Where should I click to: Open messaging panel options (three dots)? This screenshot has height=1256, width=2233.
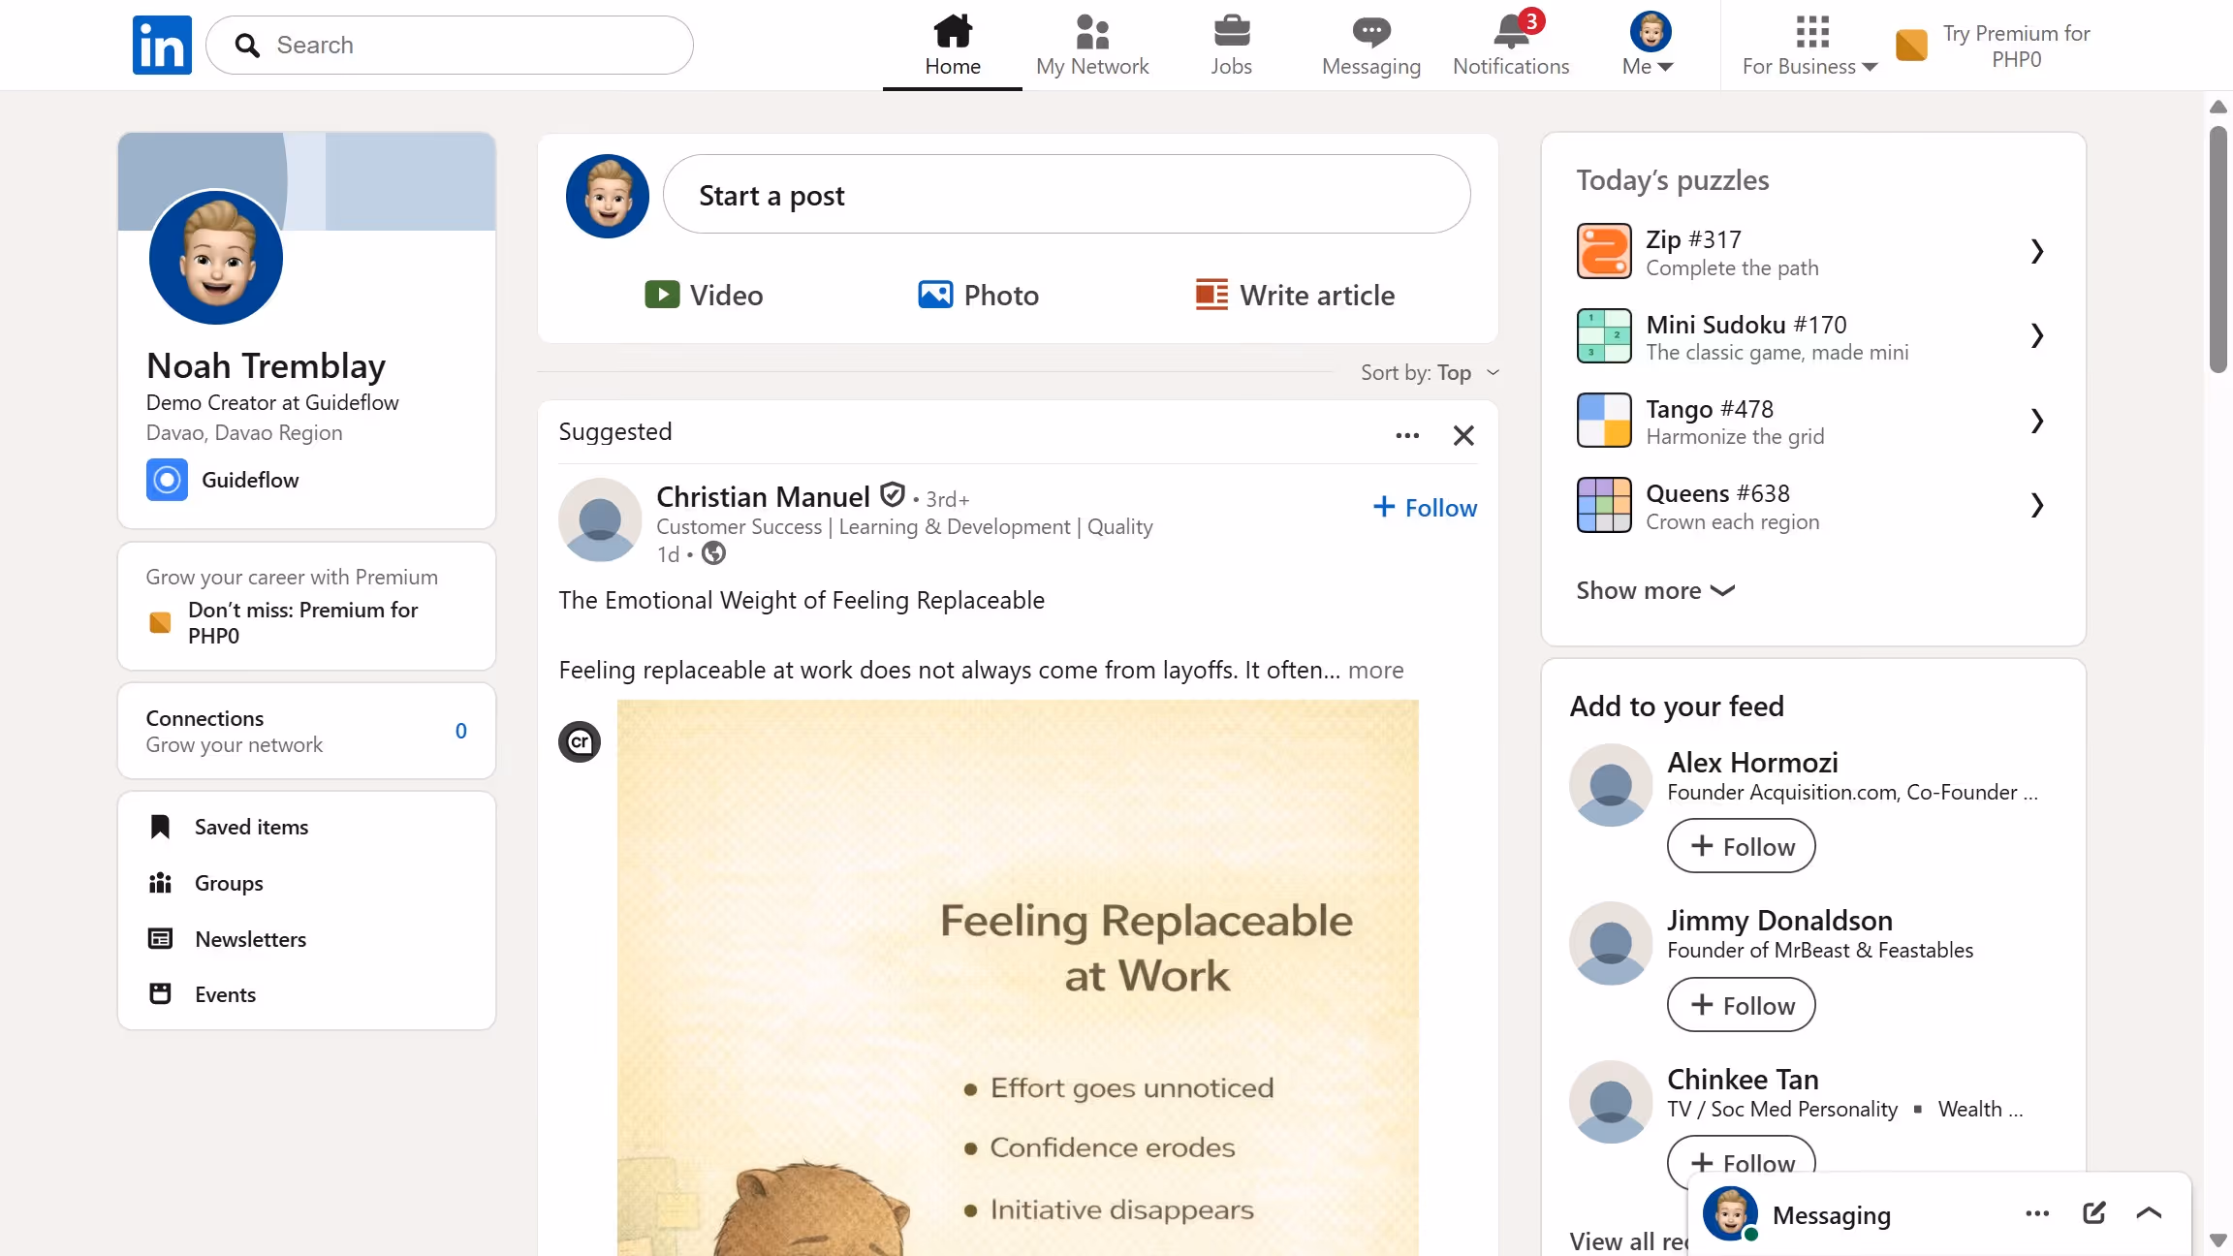tap(2037, 1213)
